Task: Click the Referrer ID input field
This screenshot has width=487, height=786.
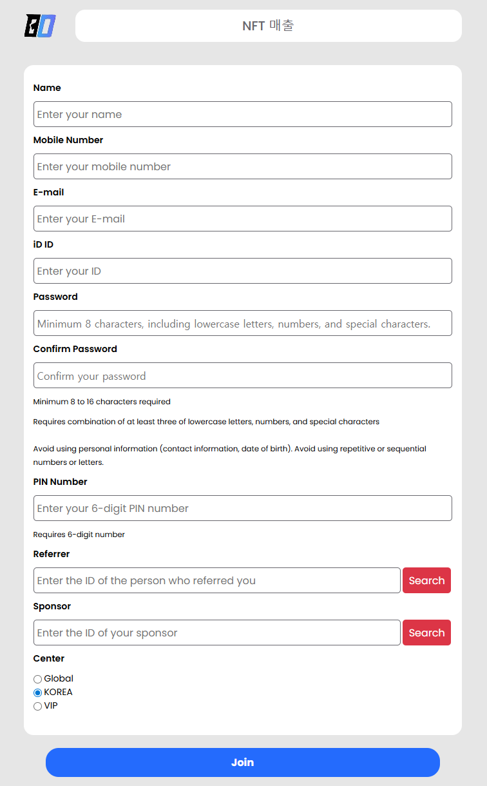Action: pyautogui.click(x=217, y=580)
